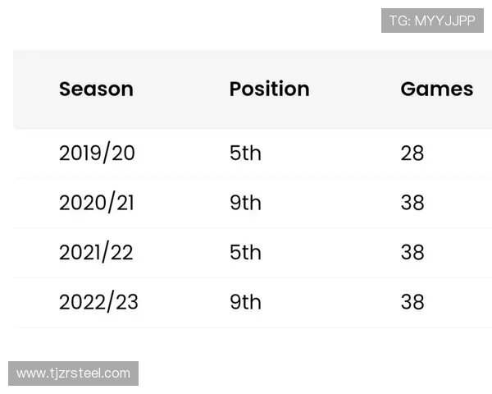Click 9th position in the 2020/21 row
This screenshot has width=492, height=394.
[x=245, y=203]
